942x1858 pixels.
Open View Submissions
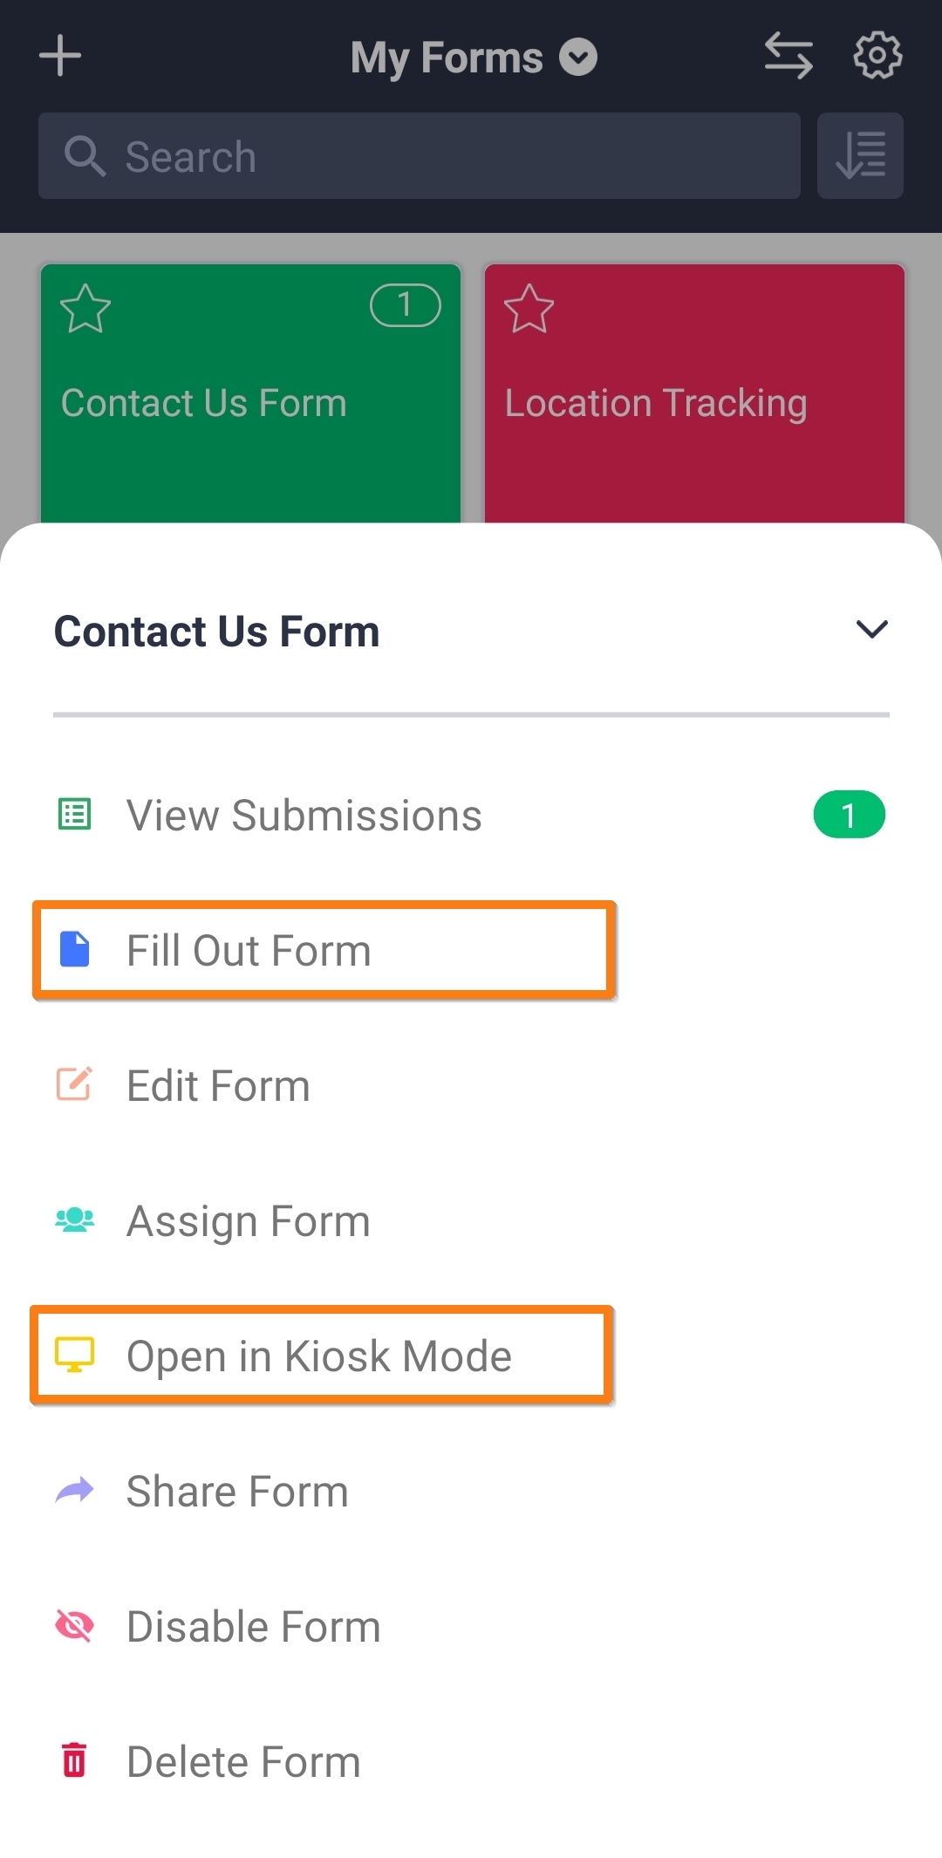304,816
